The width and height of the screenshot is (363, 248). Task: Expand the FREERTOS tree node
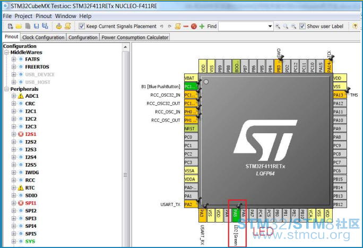point(14,67)
